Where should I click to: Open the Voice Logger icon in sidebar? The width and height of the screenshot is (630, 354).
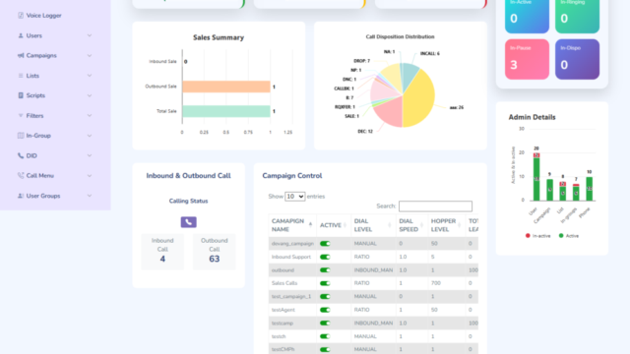(x=21, y=16)
